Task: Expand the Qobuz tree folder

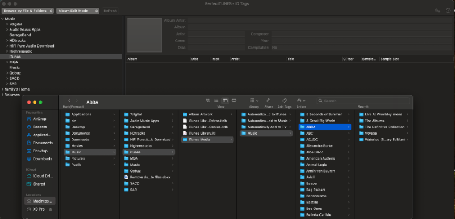Action: click(7, 73)
